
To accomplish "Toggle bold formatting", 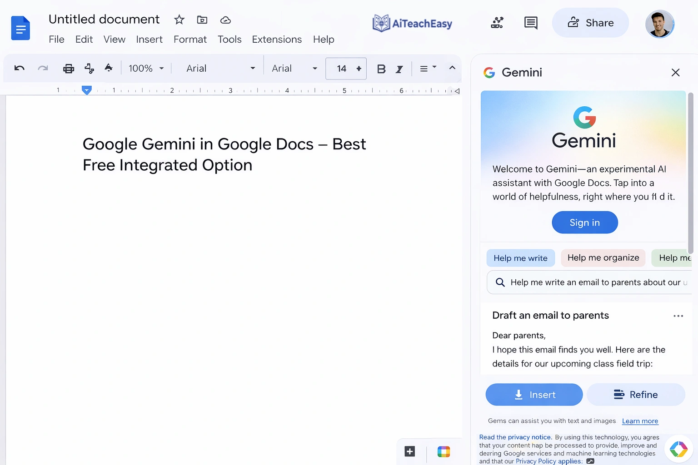I will 381,69.
